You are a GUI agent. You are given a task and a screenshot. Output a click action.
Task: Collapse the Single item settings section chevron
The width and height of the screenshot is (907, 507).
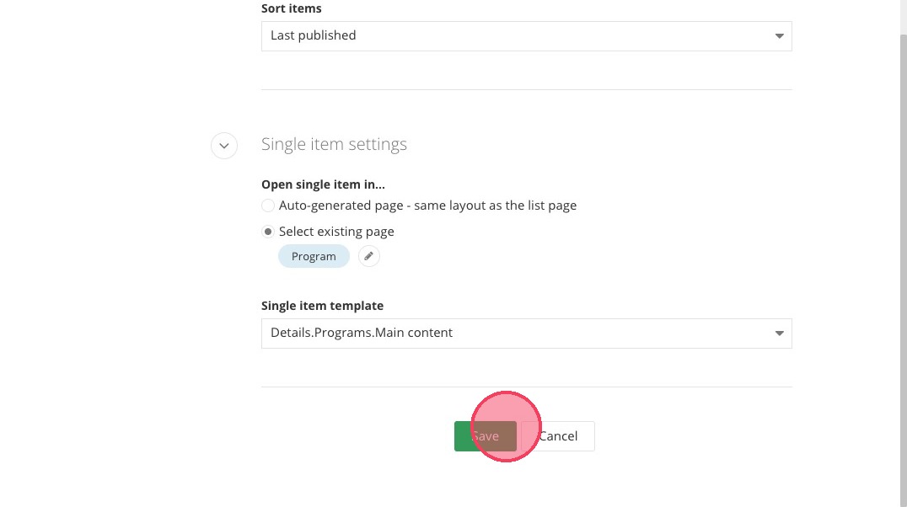pyautogui.click(x=223, y=145)
